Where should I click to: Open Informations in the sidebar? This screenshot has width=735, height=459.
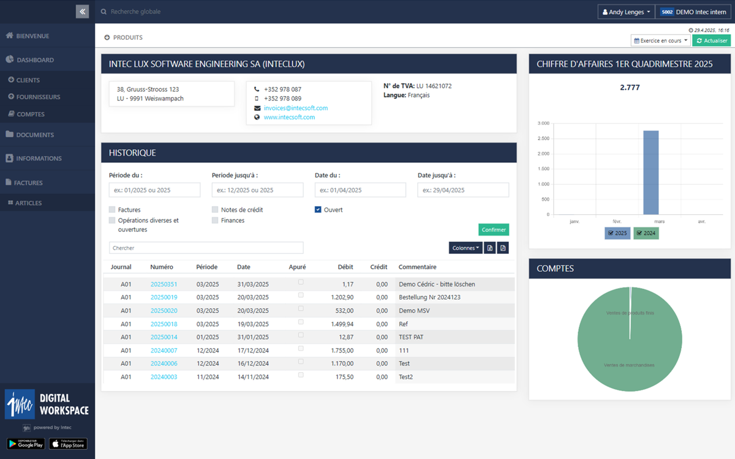pyautogui.click(x=34, y=159)
